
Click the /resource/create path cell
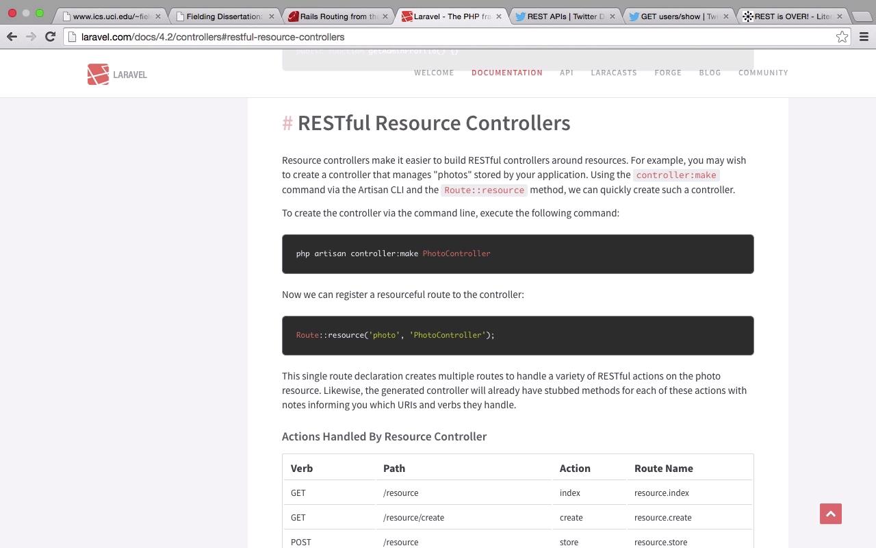coord(413,518)
